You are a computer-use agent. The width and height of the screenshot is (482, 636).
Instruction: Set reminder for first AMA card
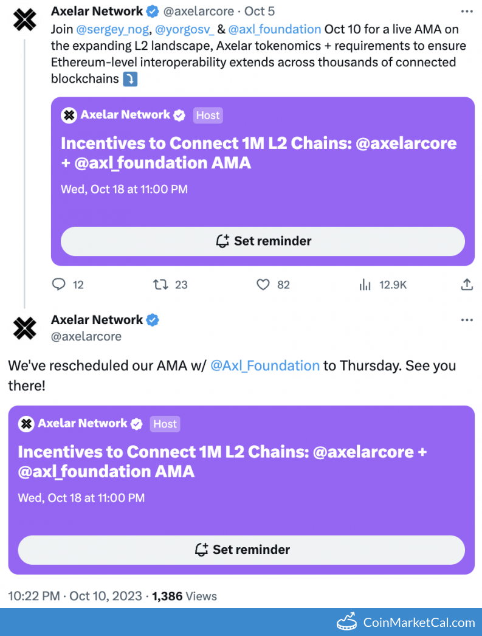263,241
